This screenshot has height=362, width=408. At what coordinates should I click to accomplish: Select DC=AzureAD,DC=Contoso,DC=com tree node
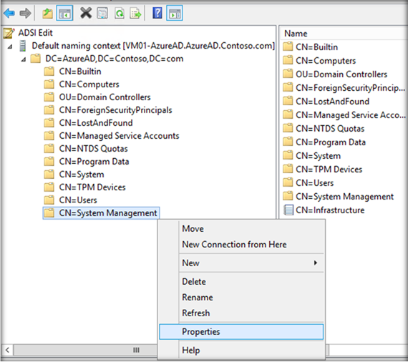pyautogui.click(x=115, y=59)
